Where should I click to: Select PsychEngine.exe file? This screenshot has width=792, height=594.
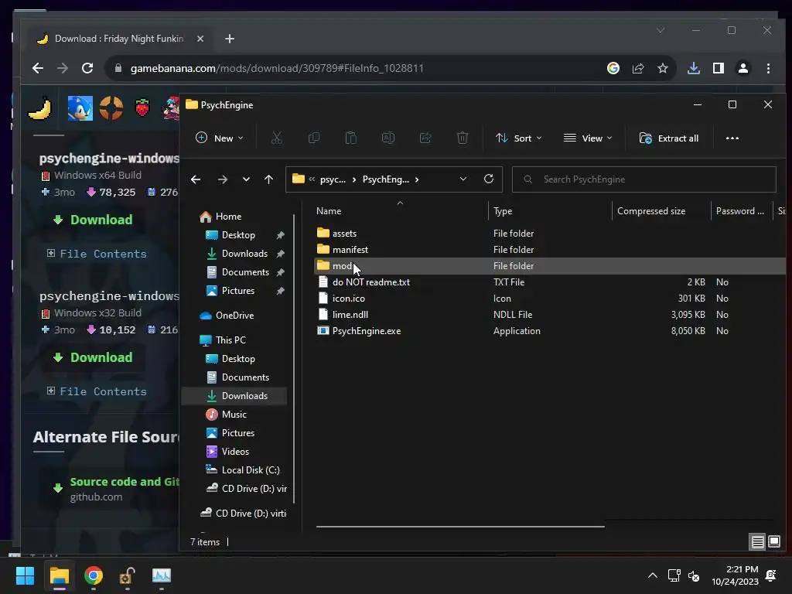pos(366,331)
